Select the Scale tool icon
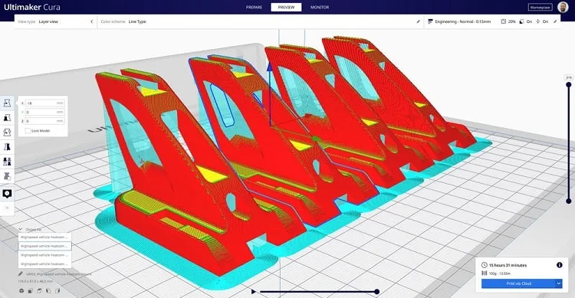The height and width of the screenshot is (298, 575). (7, 118)
